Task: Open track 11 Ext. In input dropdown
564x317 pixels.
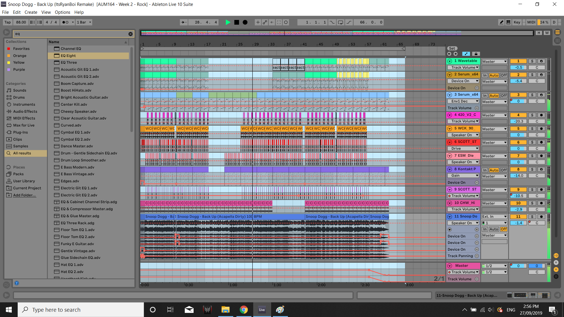Action: tap(494, 217)
